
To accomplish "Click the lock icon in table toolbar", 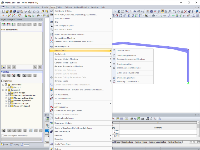I will [160, 119].
